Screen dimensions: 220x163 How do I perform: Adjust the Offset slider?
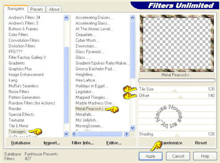[177, 96]
